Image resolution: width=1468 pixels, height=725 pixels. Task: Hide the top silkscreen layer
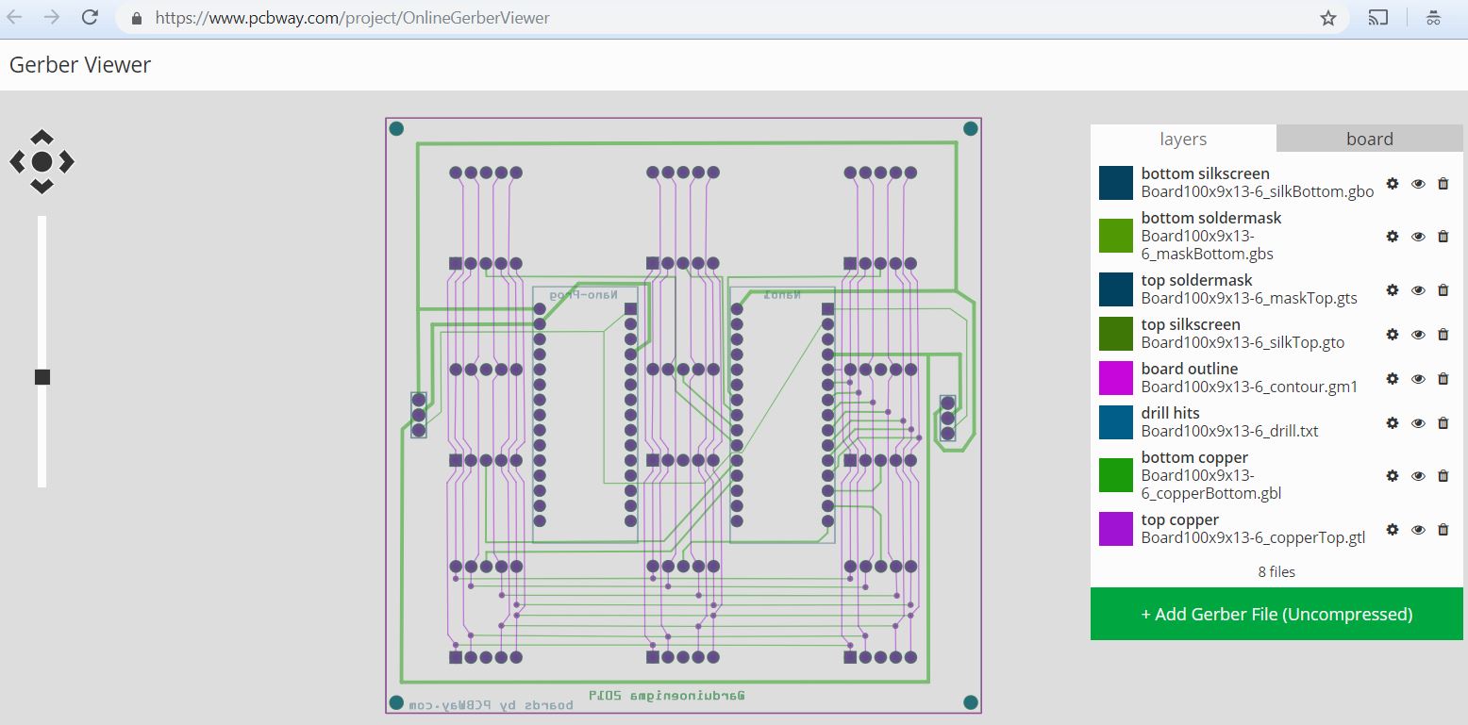[x=1418, y=335]
